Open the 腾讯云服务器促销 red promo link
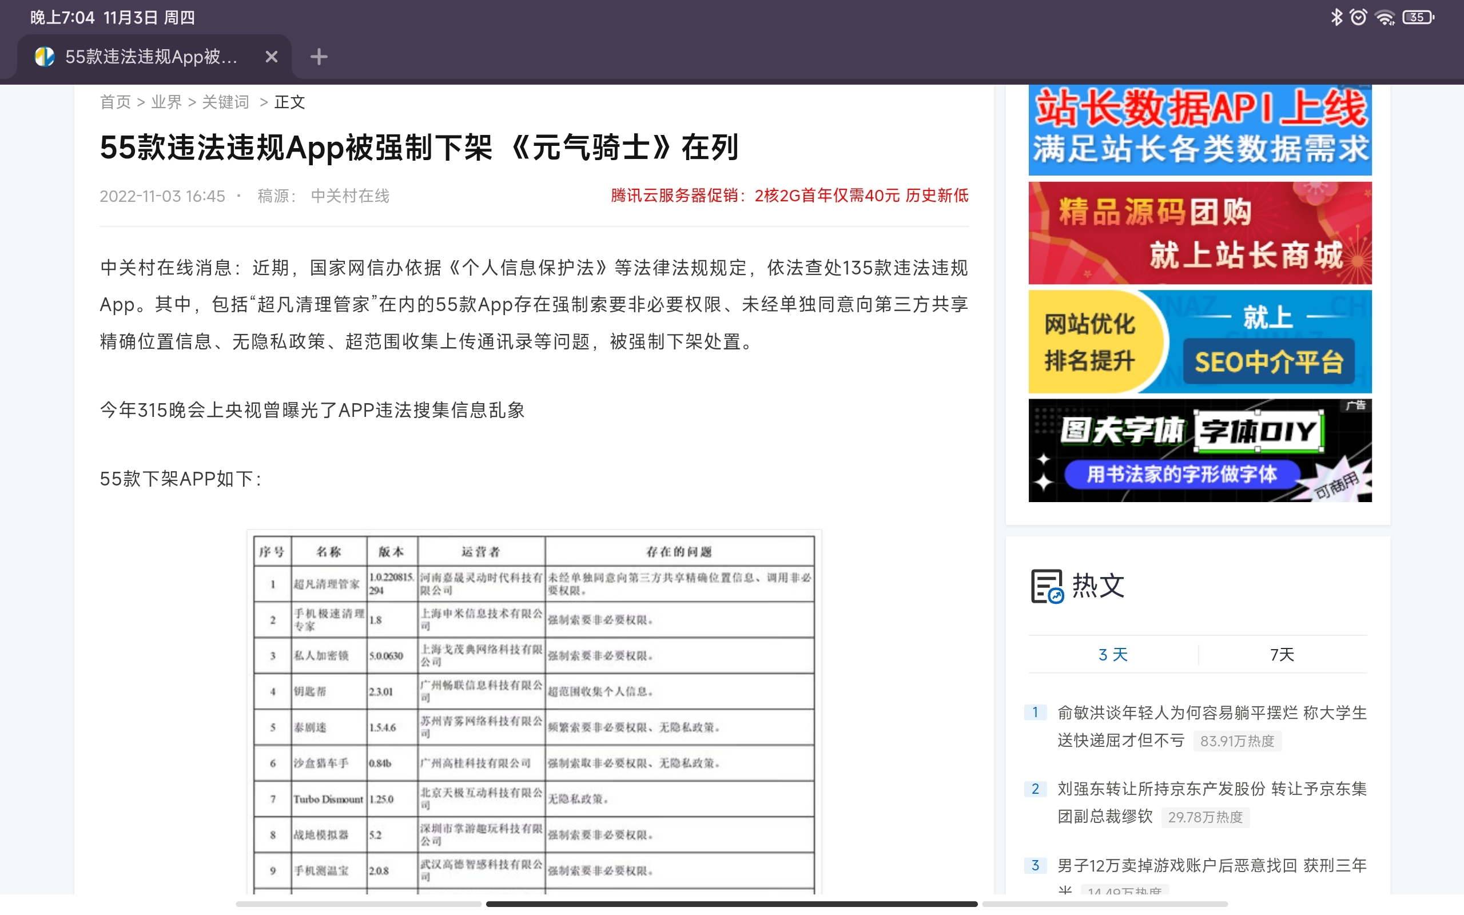Image resolution: width=1464 pixels, height=915 pixels. click(789, 196)
